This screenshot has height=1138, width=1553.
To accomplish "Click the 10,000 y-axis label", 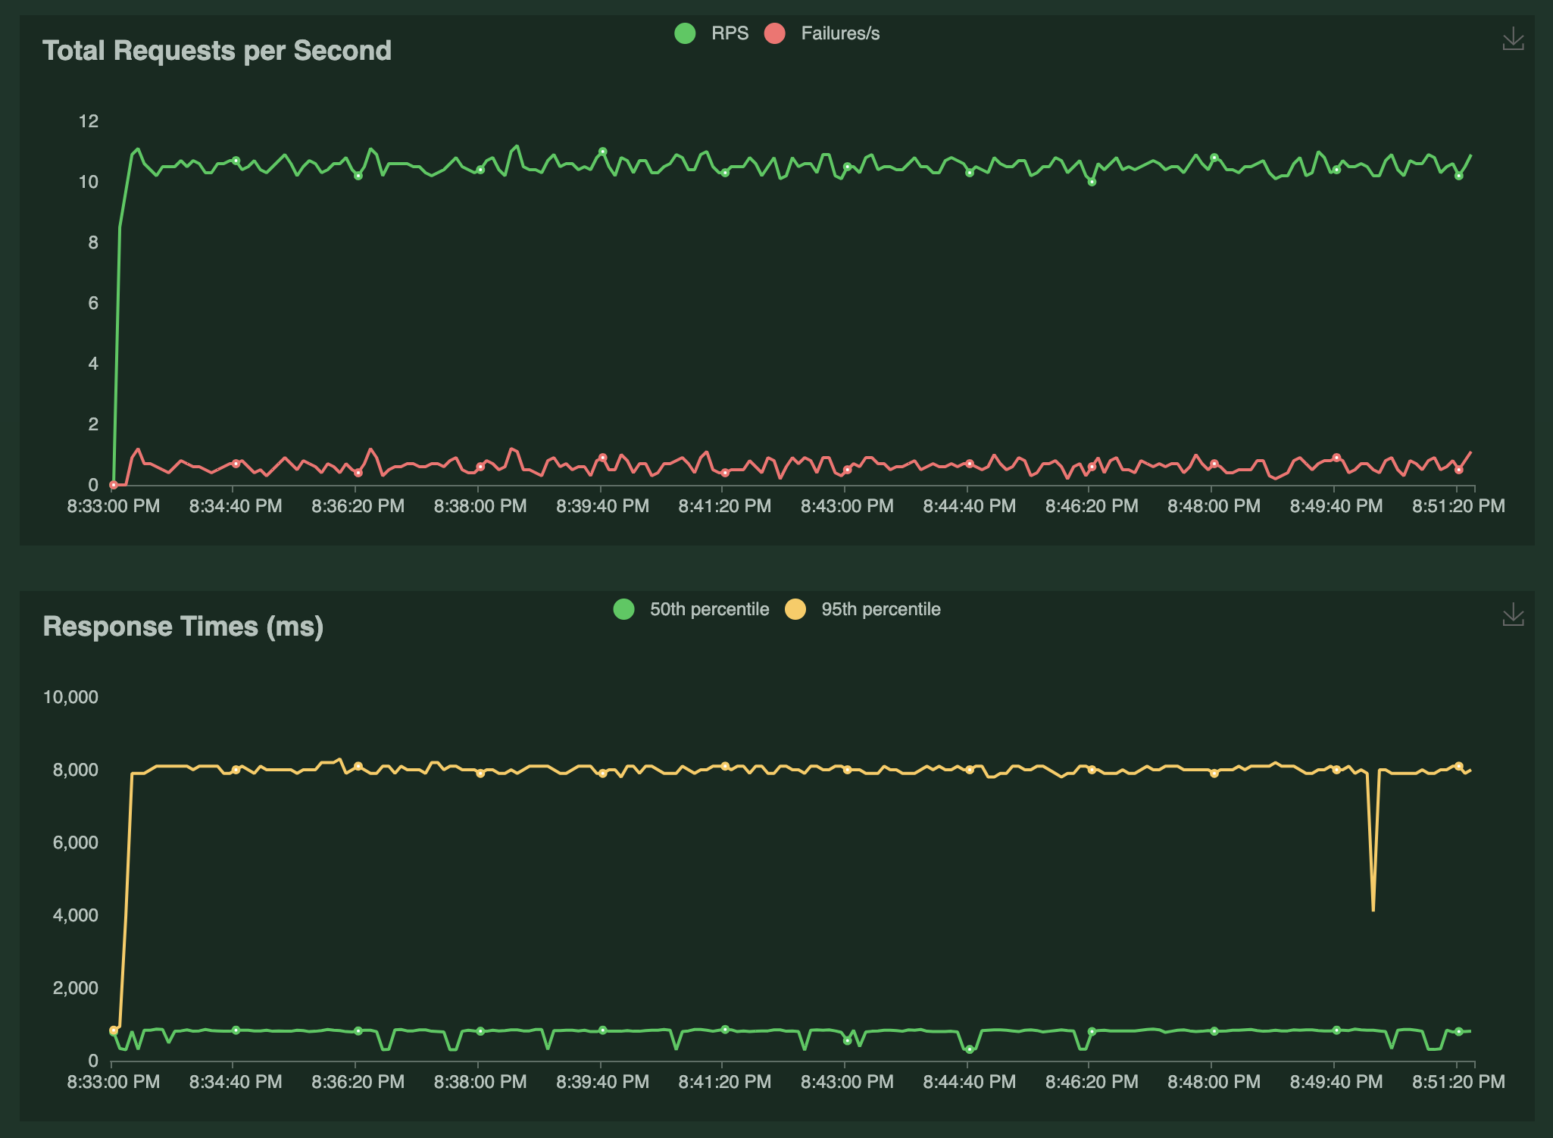I will click(x=70, y=697).
